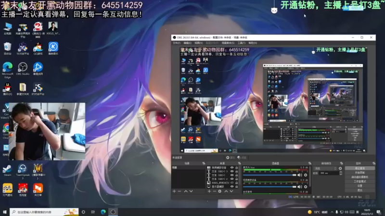Launch Steam from the desktop
Image resolution: width=385 pixels, height=216 pixels.
[x=7, y=170]
